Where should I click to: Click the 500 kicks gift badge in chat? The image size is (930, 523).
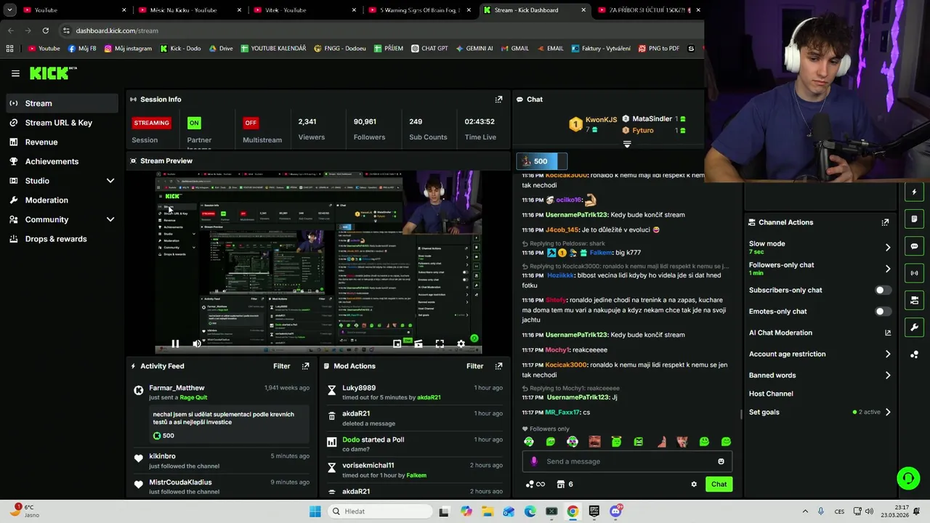[541, 161]
